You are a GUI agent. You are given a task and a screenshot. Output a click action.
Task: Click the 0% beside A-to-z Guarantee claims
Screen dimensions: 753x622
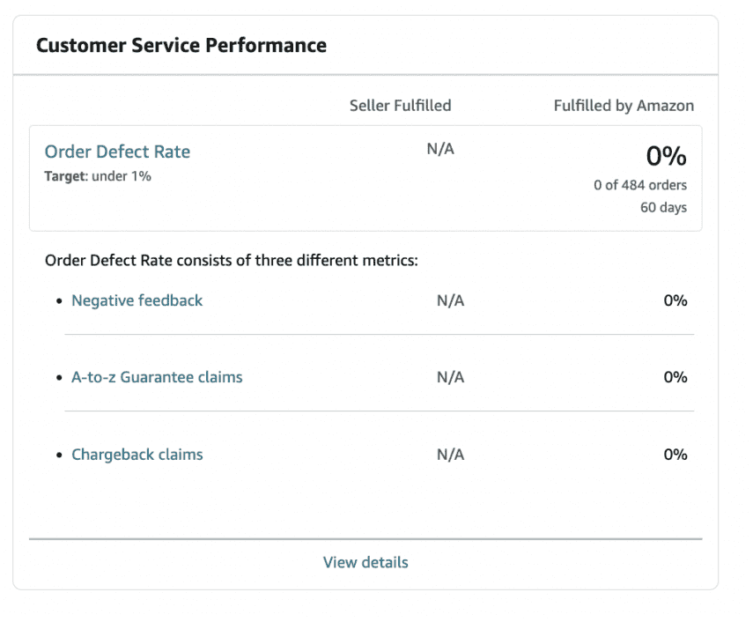coord(675,377)
